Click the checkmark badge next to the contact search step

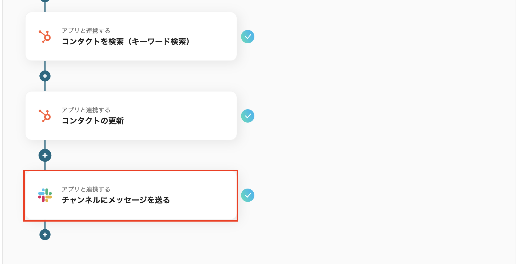[248, 36]
